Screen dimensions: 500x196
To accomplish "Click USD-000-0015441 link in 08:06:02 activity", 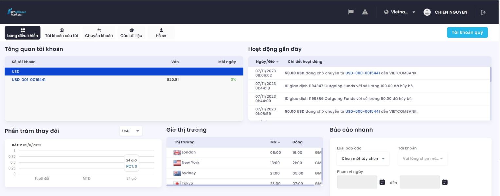I will (x=363, y=73).
